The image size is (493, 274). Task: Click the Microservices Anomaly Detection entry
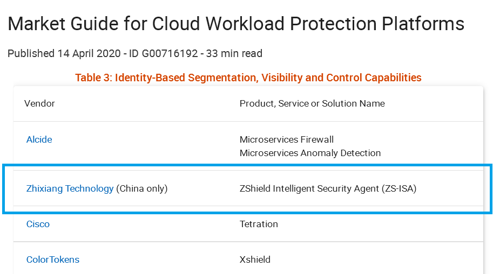click(310, 153)
